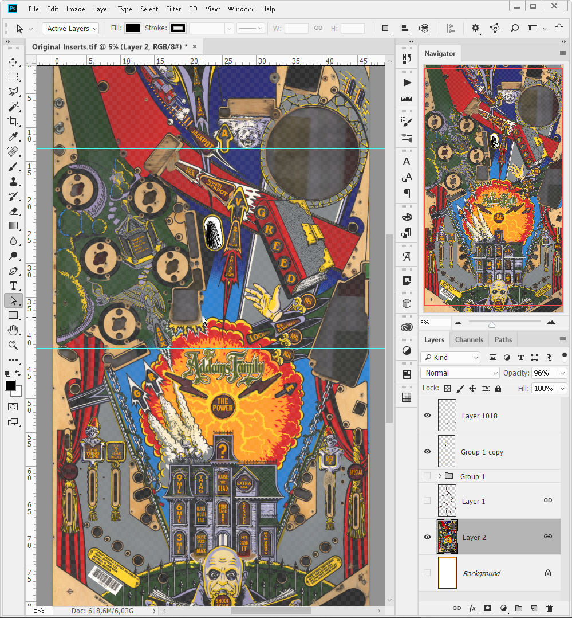Screen dimensions: 572x618
Task: Select the Hand tool
Action: pyautogui.click(x=13, y=330)
